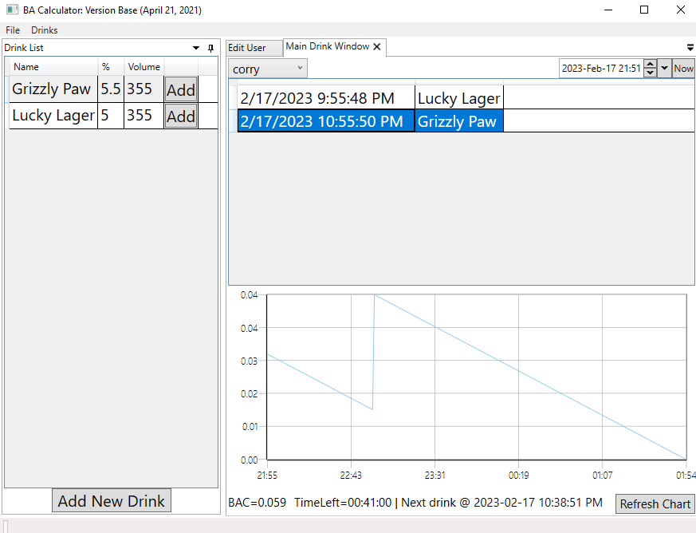Pin the Drink List panel
This screenshot has height=533, width=696.
point(210,48)
